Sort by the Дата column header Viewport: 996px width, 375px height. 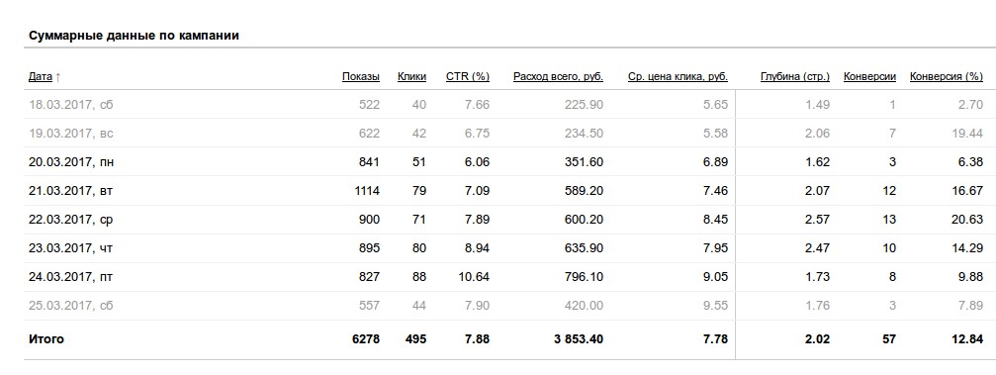click(x=40, y=77)
